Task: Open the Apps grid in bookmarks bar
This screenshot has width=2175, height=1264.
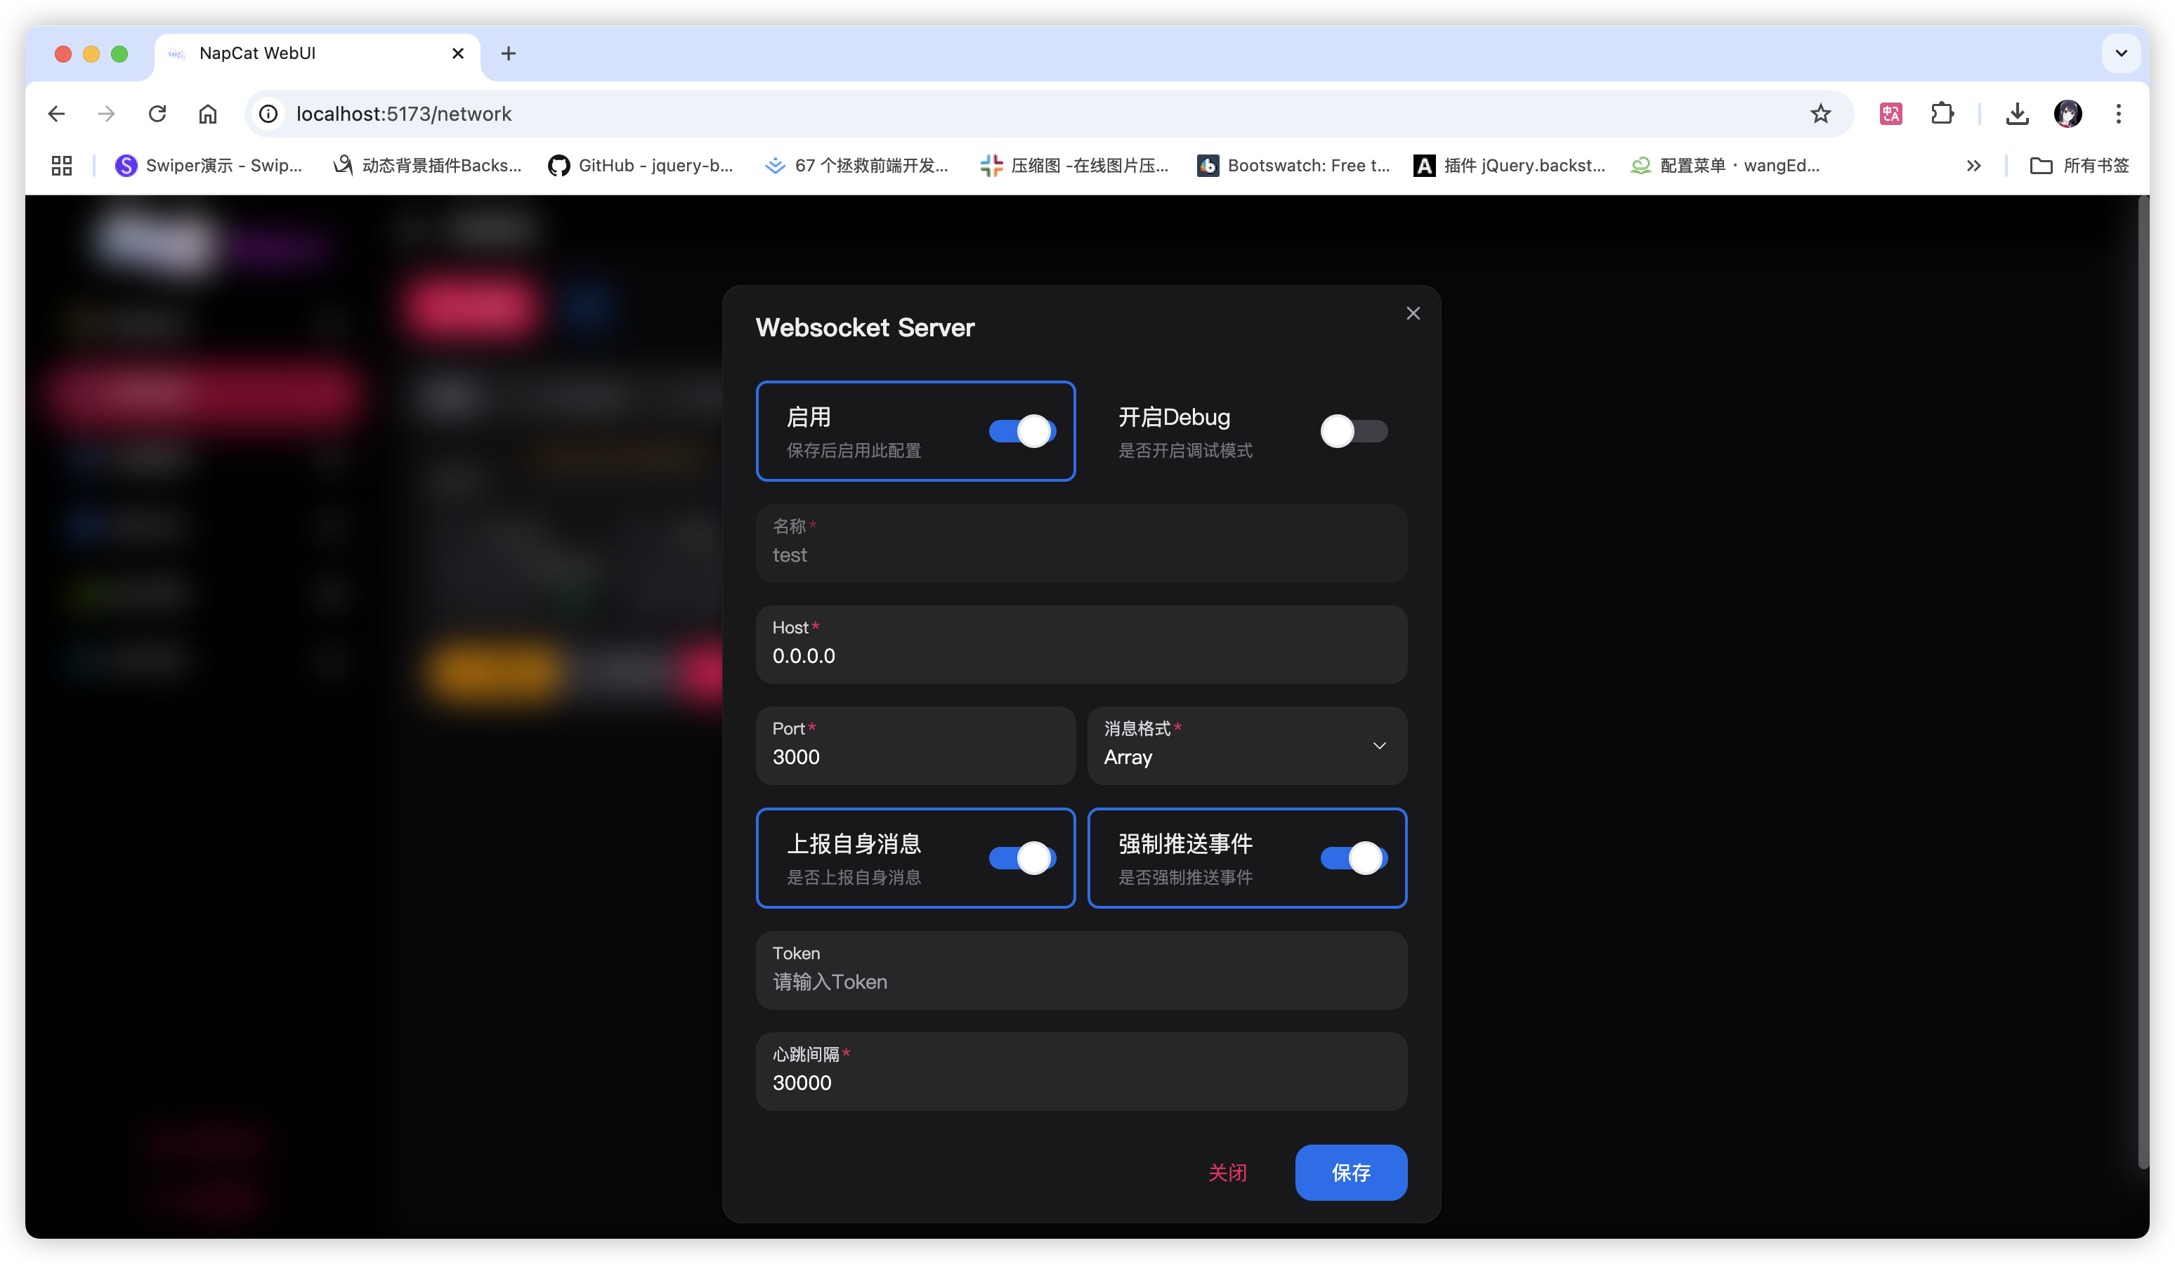Action: pos(61,166)
